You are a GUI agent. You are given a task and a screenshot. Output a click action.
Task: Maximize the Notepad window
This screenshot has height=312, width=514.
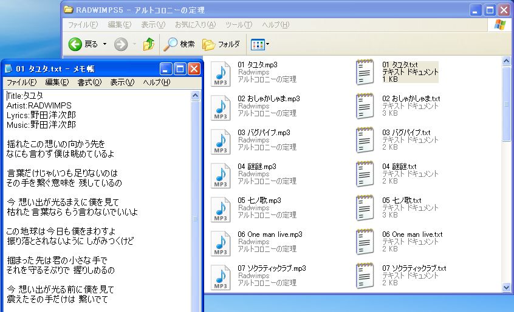click(180, 69)
